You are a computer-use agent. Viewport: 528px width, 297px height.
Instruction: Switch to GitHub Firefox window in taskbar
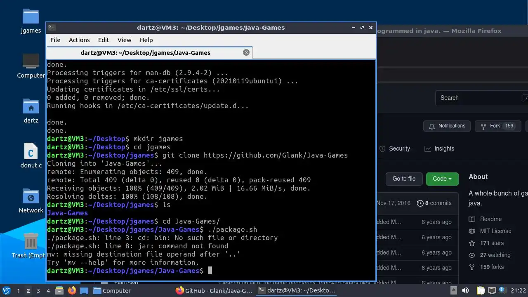214,290
